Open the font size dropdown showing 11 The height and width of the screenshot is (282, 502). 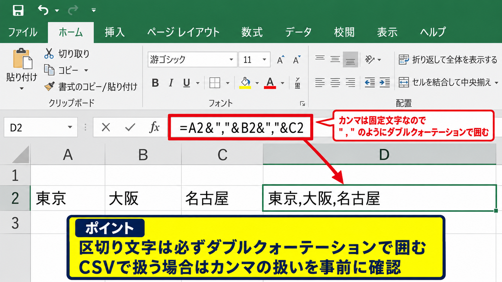tap(264, 60)
